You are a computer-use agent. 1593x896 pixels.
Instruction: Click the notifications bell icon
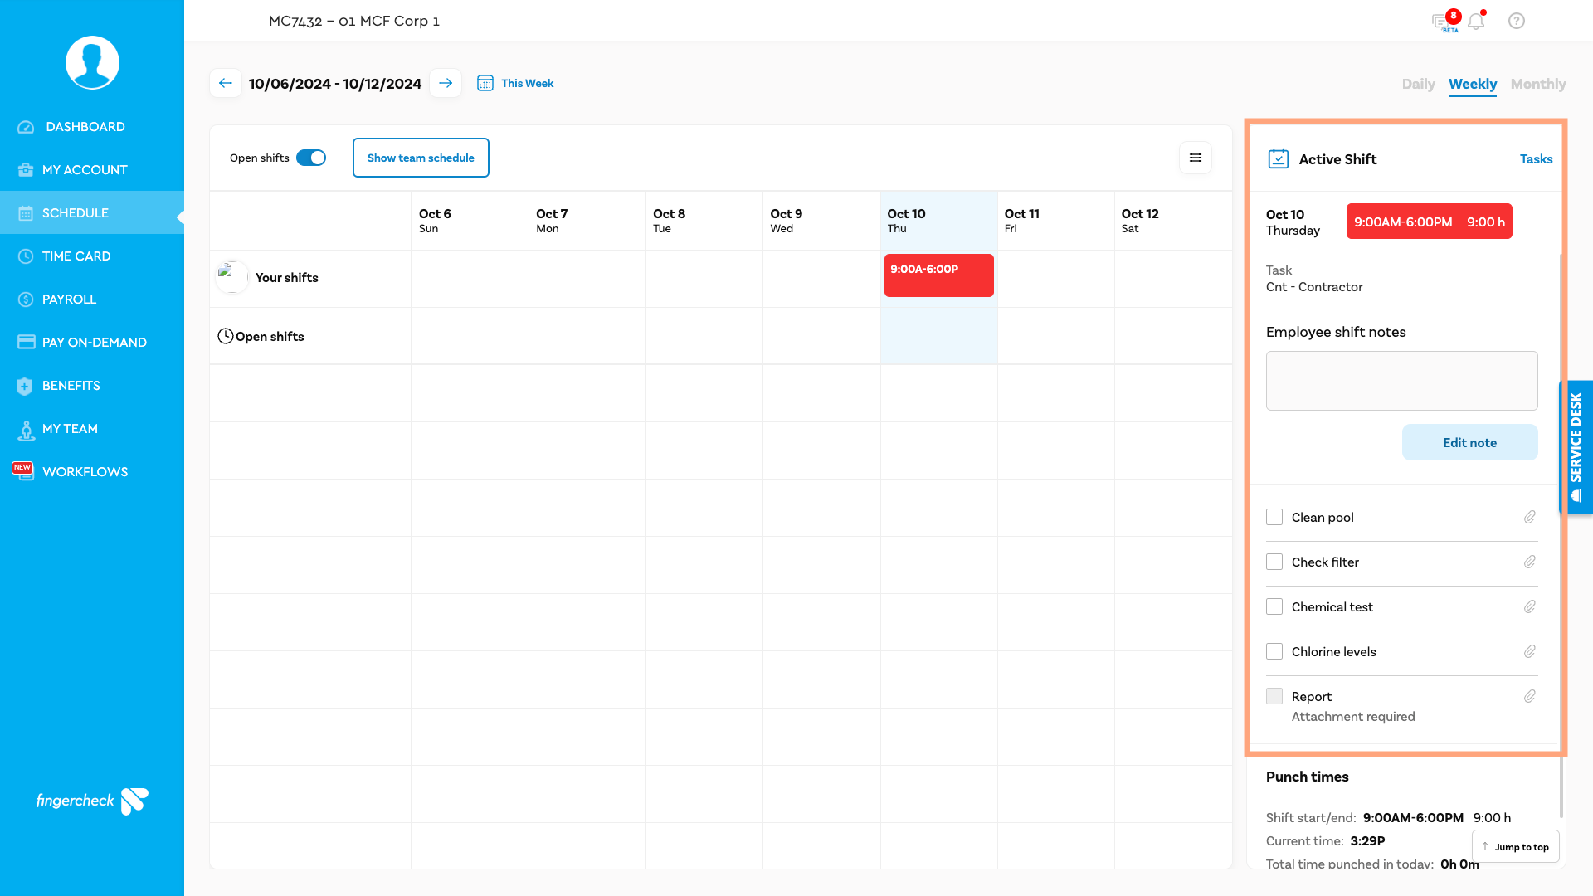point(1476,22)
